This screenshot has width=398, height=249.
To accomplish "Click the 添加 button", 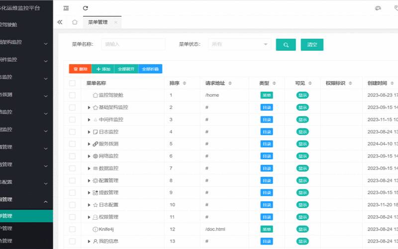I will click(x=103, y=69).
